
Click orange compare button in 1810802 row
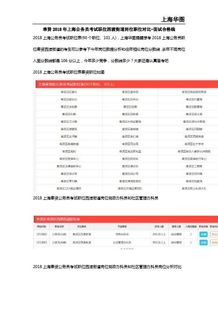214,234
